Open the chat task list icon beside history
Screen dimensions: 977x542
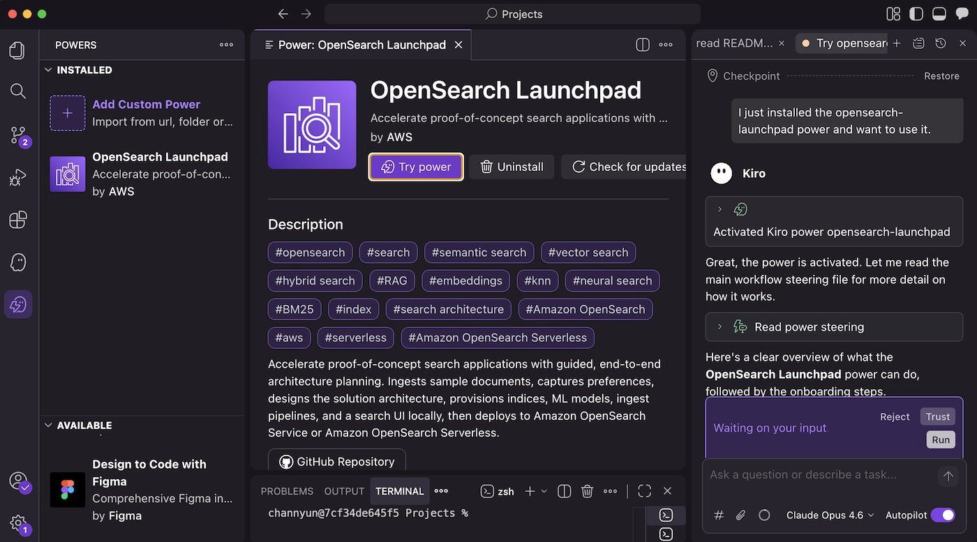click(918, 43)
